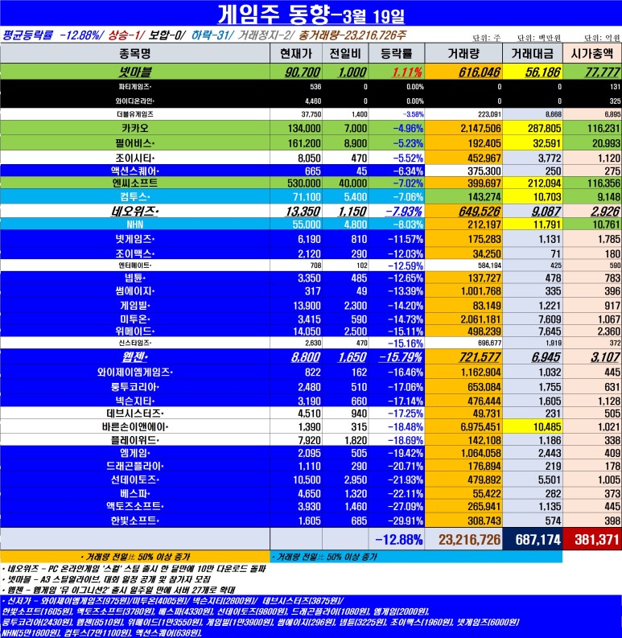This screenshot has height=638, width=622.
Task: Click the 현재가 column header
Action: pos(296,53)
